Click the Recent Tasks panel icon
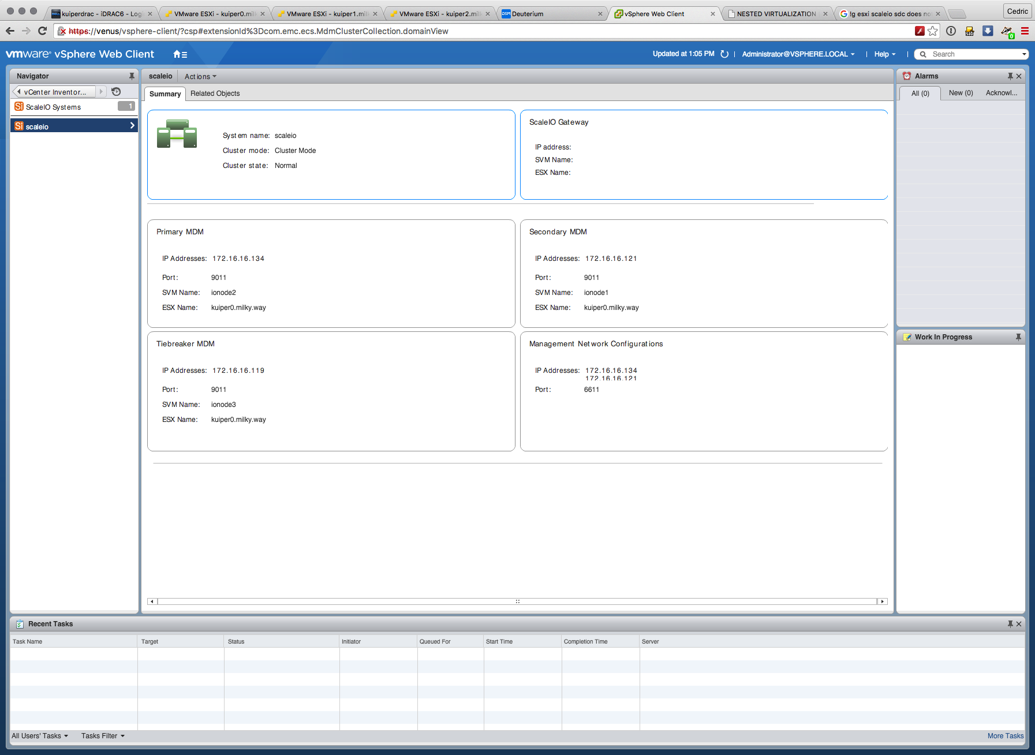Screen dimensions: 1035x755 (x=20, y=624)
